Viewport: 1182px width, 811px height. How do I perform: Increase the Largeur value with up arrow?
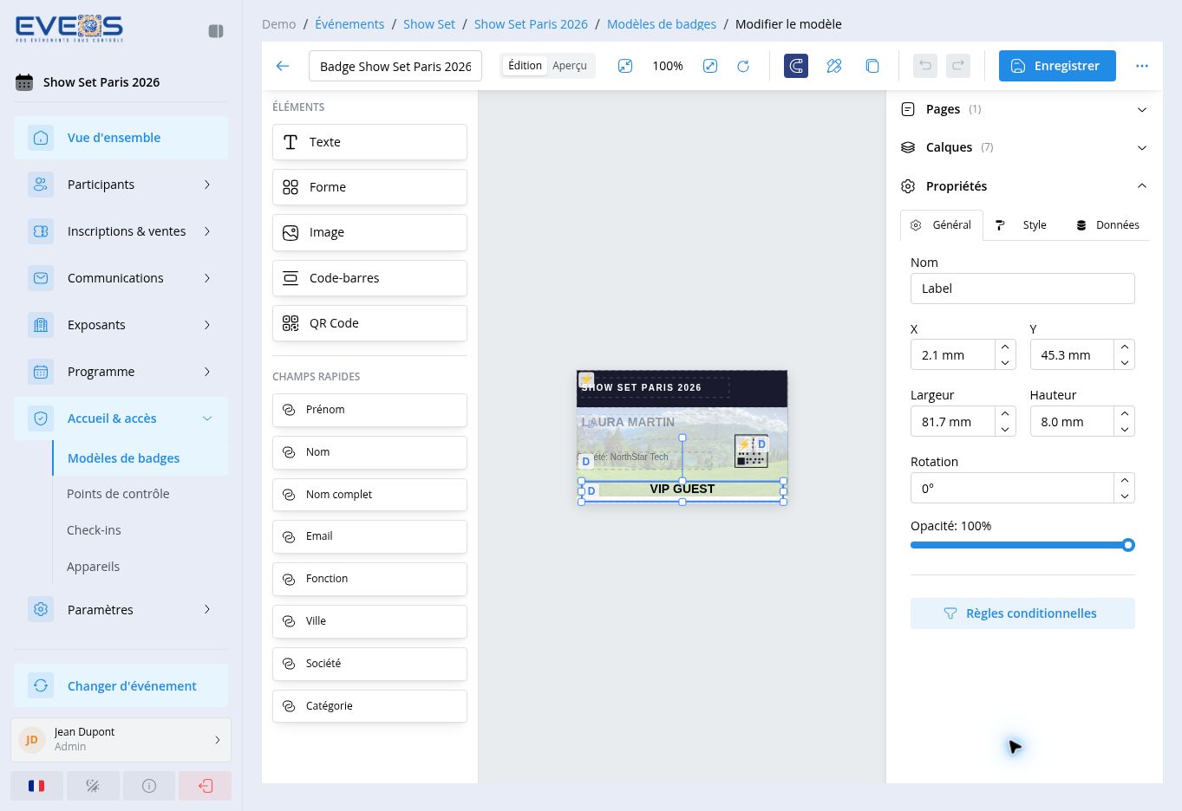coord(1005,414)
